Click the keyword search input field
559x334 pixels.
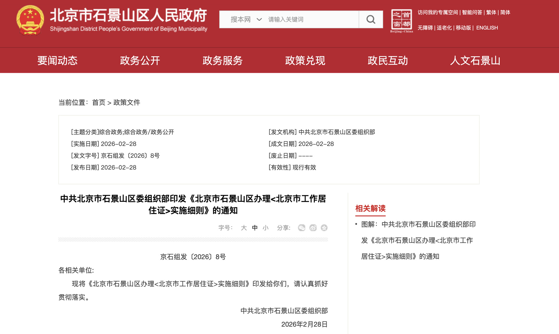(312, 20)
